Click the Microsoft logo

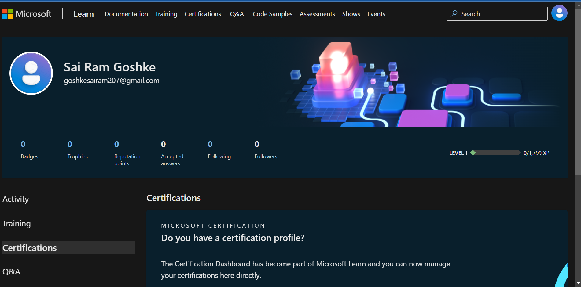(x=27, y=14)
